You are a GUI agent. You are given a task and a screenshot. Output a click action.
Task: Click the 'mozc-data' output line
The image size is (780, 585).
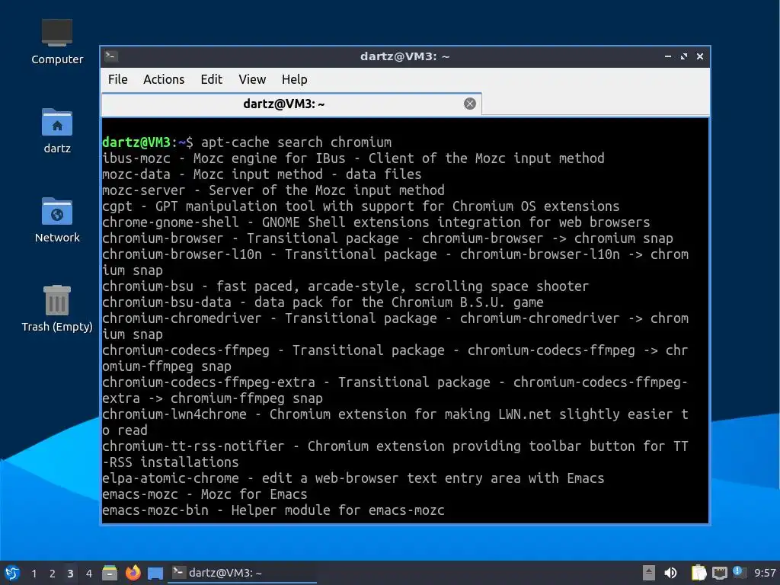coord(262,174)
